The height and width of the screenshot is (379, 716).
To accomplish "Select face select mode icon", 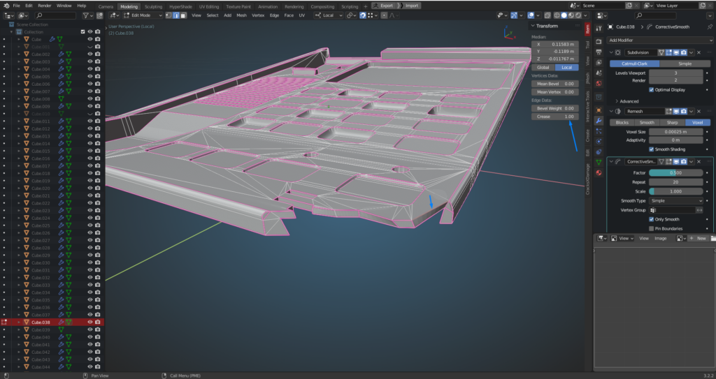I will click(182, 15).
